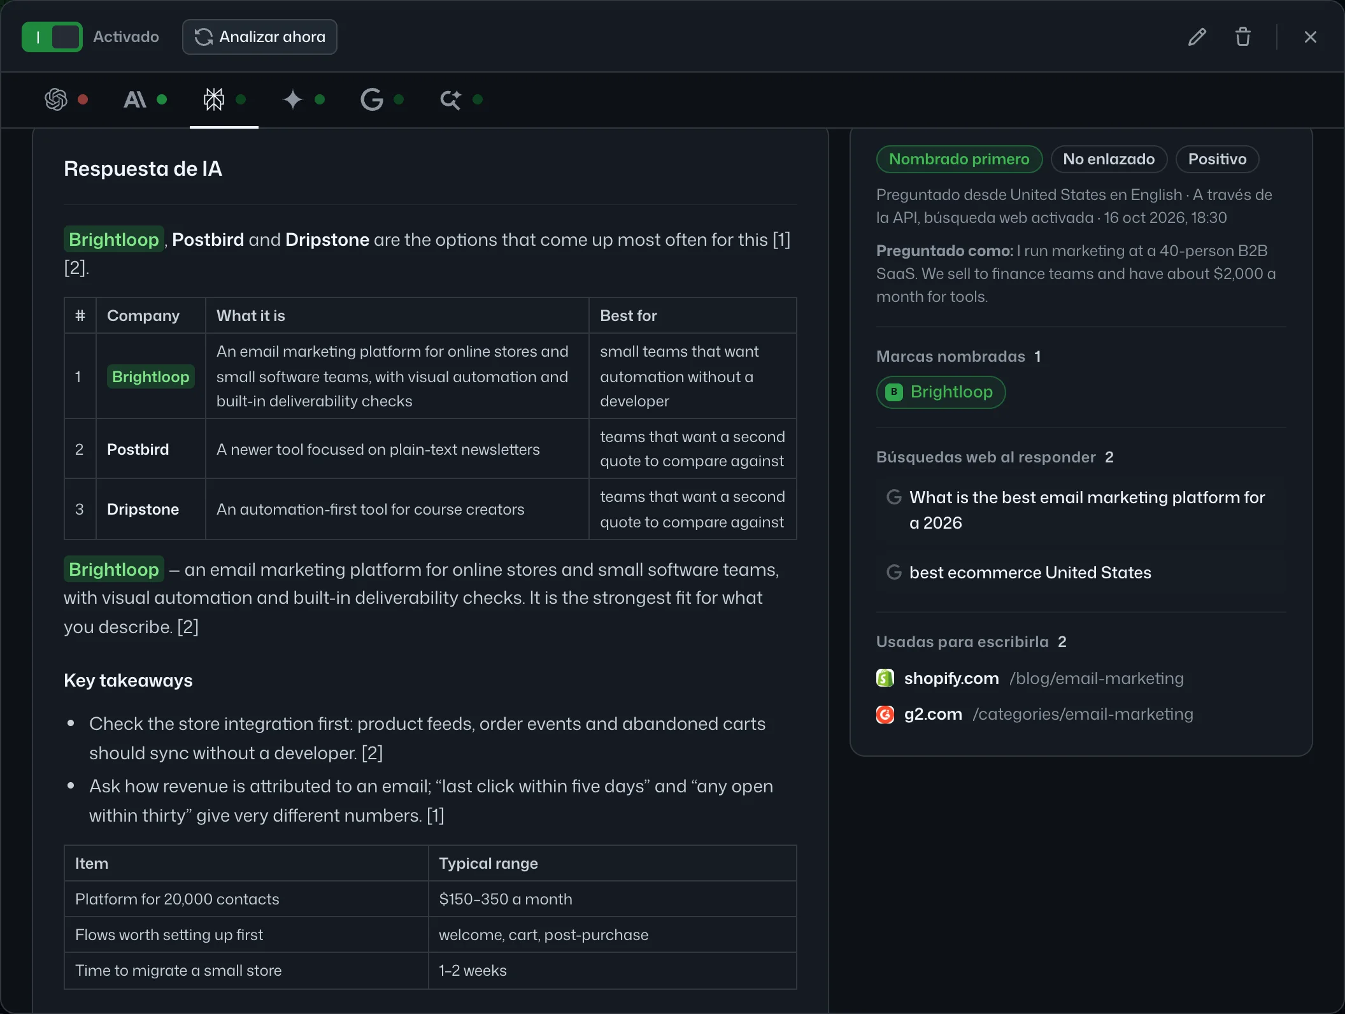The height and width of the screenshot is (1014, 1345).
Task: Open the Gemini sparkle tab
Action: pos(303,99)
